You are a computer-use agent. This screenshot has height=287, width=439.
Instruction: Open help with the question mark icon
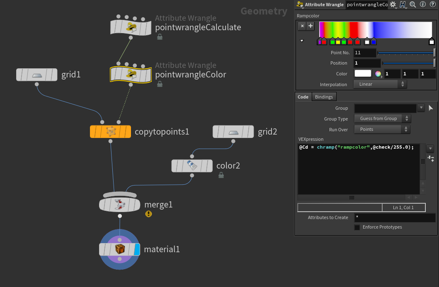[433, 5]
